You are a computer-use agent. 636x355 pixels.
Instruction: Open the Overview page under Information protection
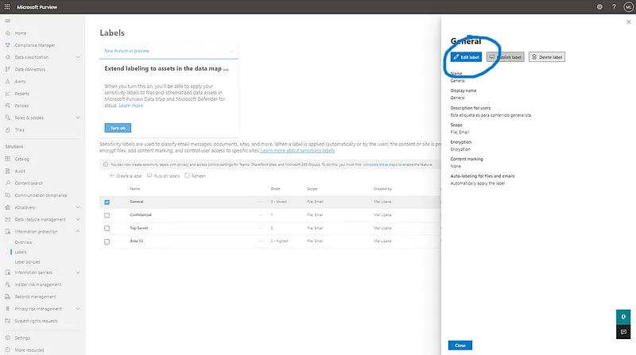pyautogui.click(x=24, y=242)
